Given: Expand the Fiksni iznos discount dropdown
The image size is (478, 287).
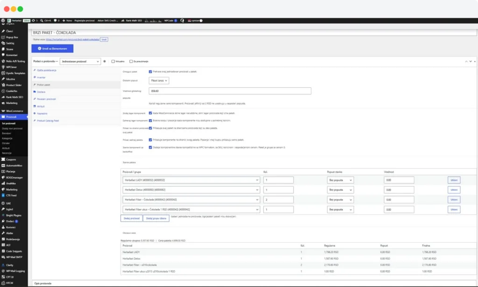Looking at the screenshot, I should click(x=159, y=80).
